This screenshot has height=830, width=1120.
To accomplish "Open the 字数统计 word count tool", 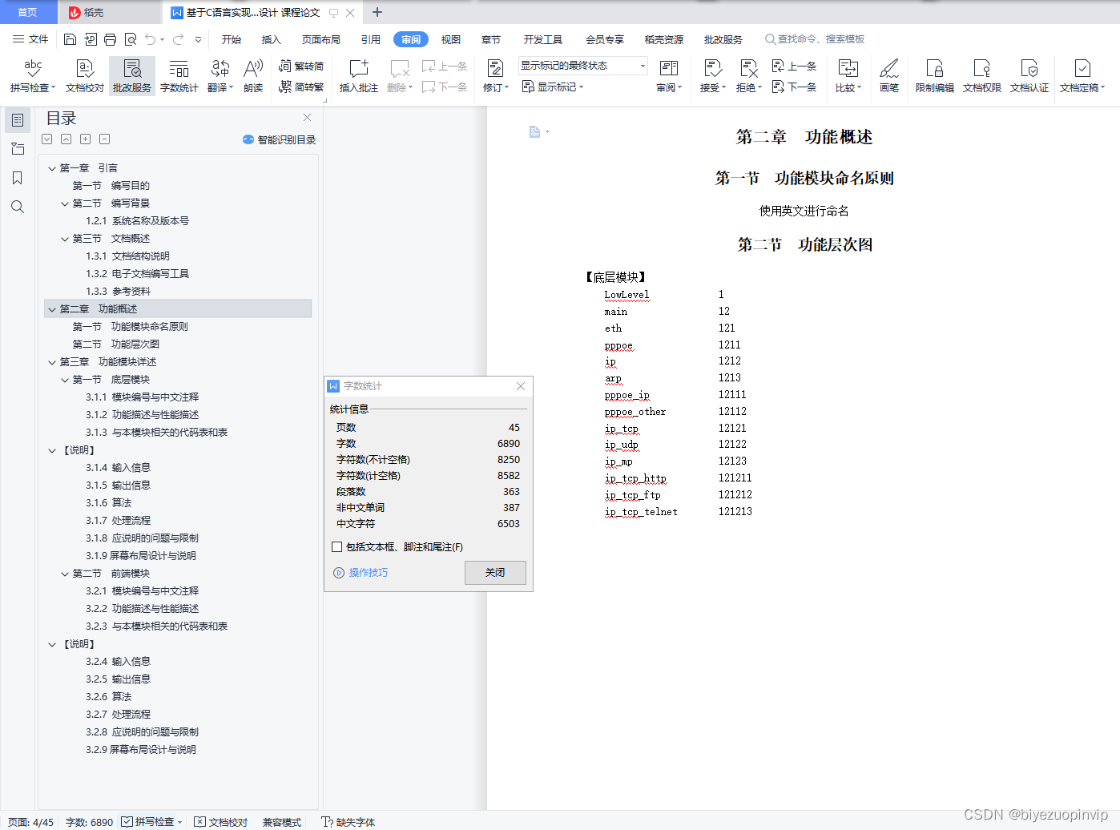I will [179, 76].
